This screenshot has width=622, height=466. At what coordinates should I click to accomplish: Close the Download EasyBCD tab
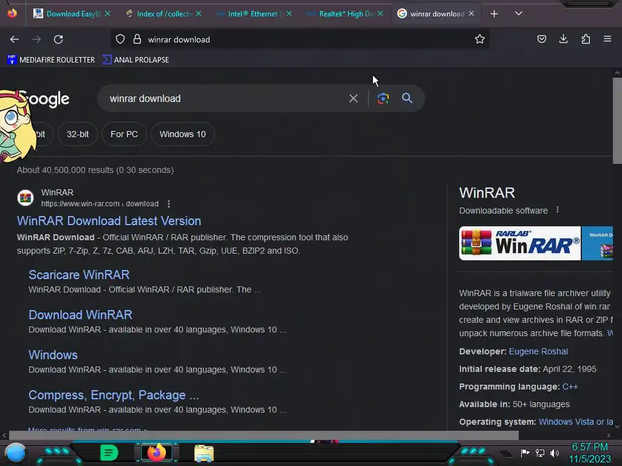coord(108,13)
